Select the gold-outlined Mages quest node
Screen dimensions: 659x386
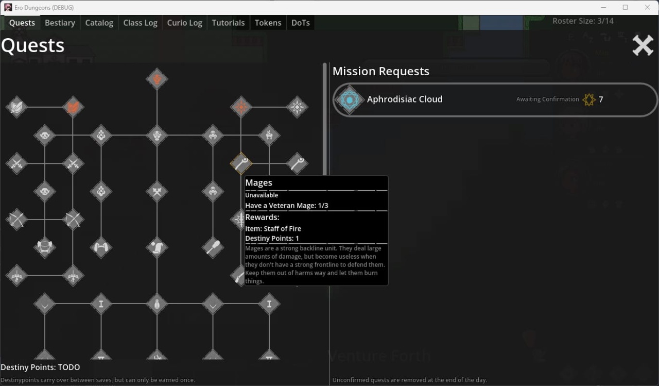pos(241,163)
